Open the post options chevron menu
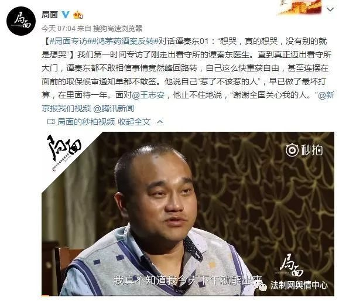Screen dimensions: 339x301 tap(330, 9)
